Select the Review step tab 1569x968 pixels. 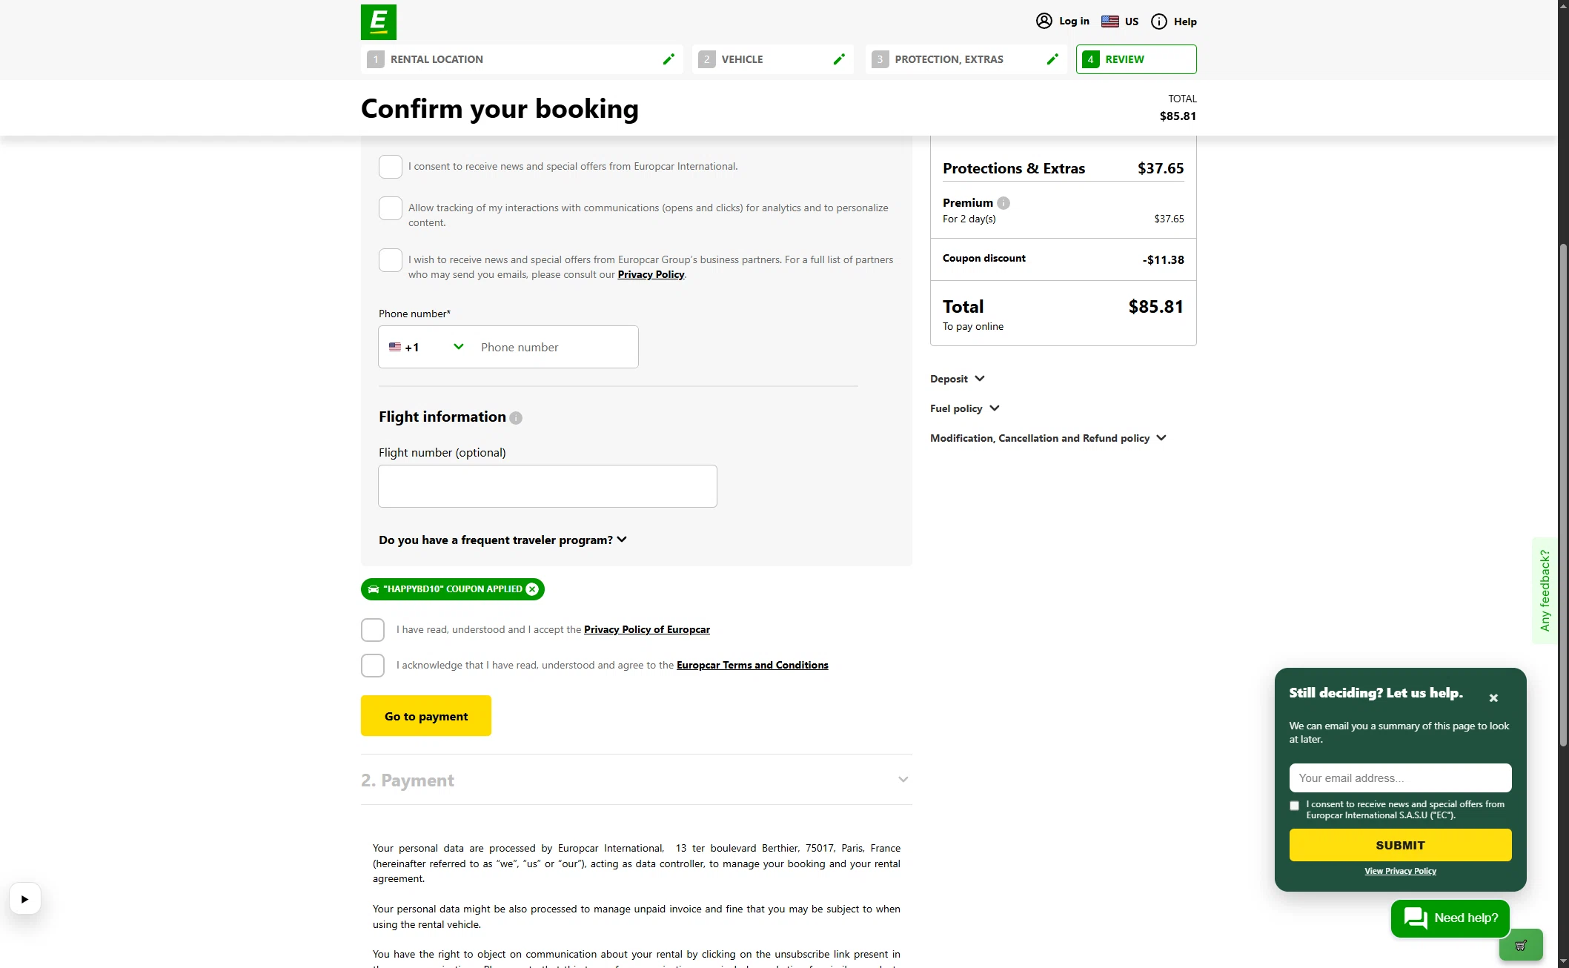(x=1136, y=59)
